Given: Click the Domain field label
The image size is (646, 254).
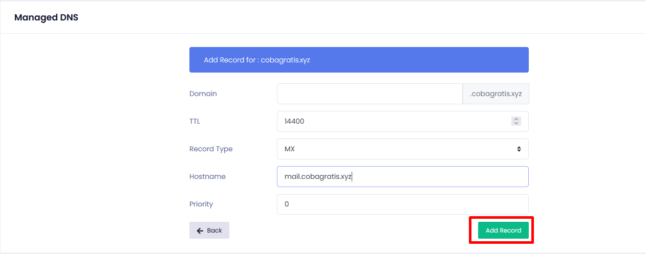Looking at the screenshot, I should click(x=203, y=94).
